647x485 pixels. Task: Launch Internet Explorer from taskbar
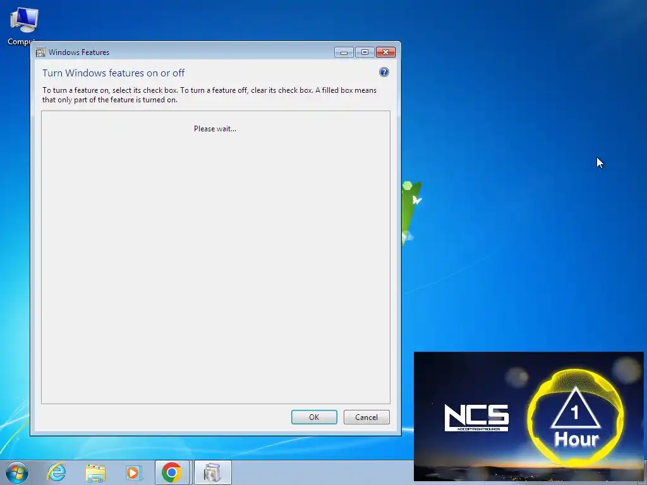(56, 472)
